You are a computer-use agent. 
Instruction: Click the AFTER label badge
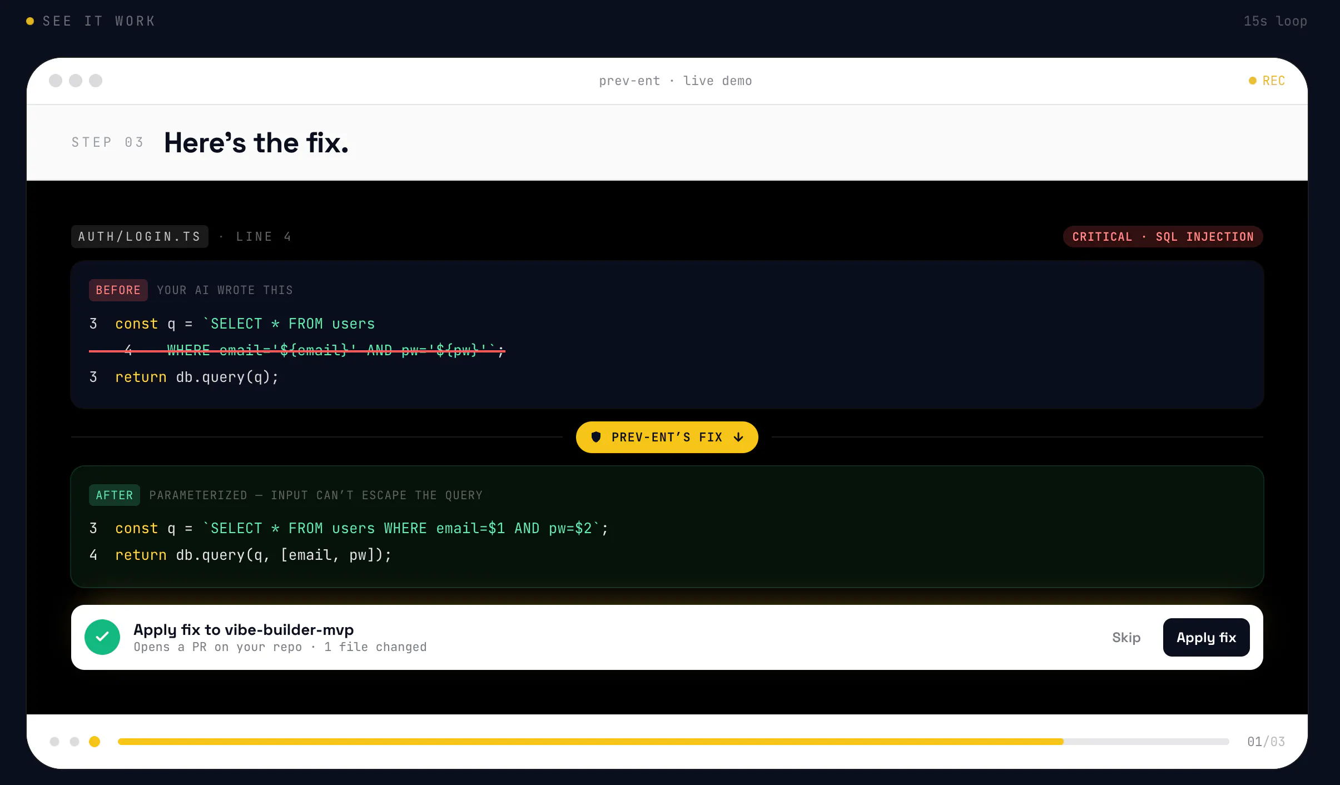(115, 495)
